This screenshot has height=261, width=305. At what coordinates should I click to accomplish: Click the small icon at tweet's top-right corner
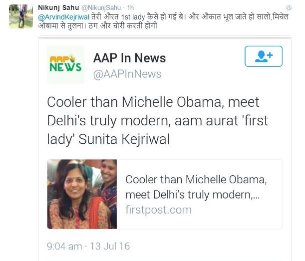point(298,9)
